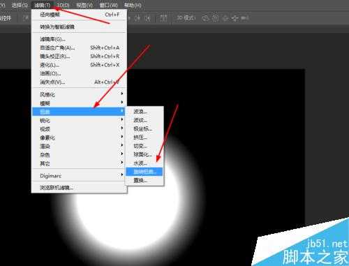Open 滤镜库(G)... filter gallery
Screen dimensions: 349x266
pyautogui.click(x=80, y=39)
